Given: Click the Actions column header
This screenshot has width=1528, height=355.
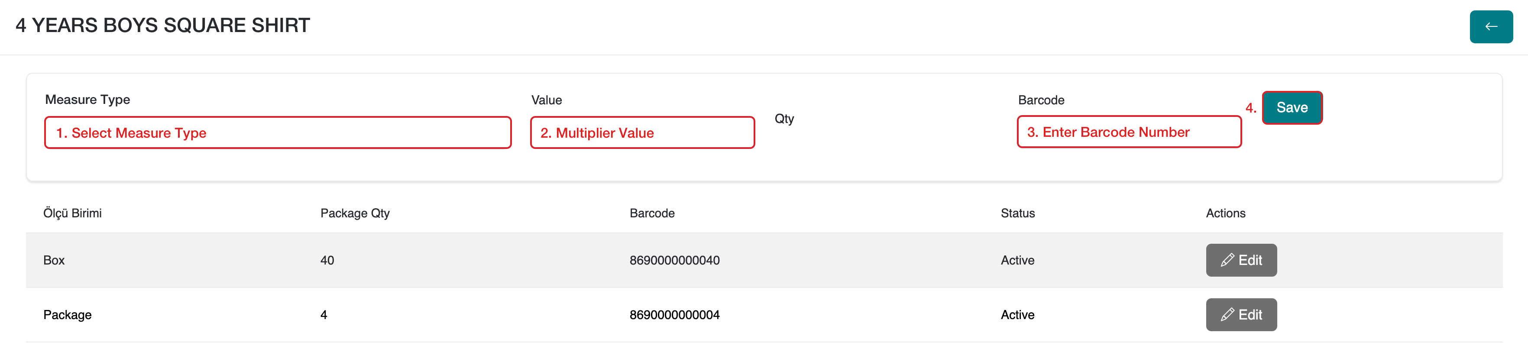Looking at the screenshot, I should coord(1225,213).
